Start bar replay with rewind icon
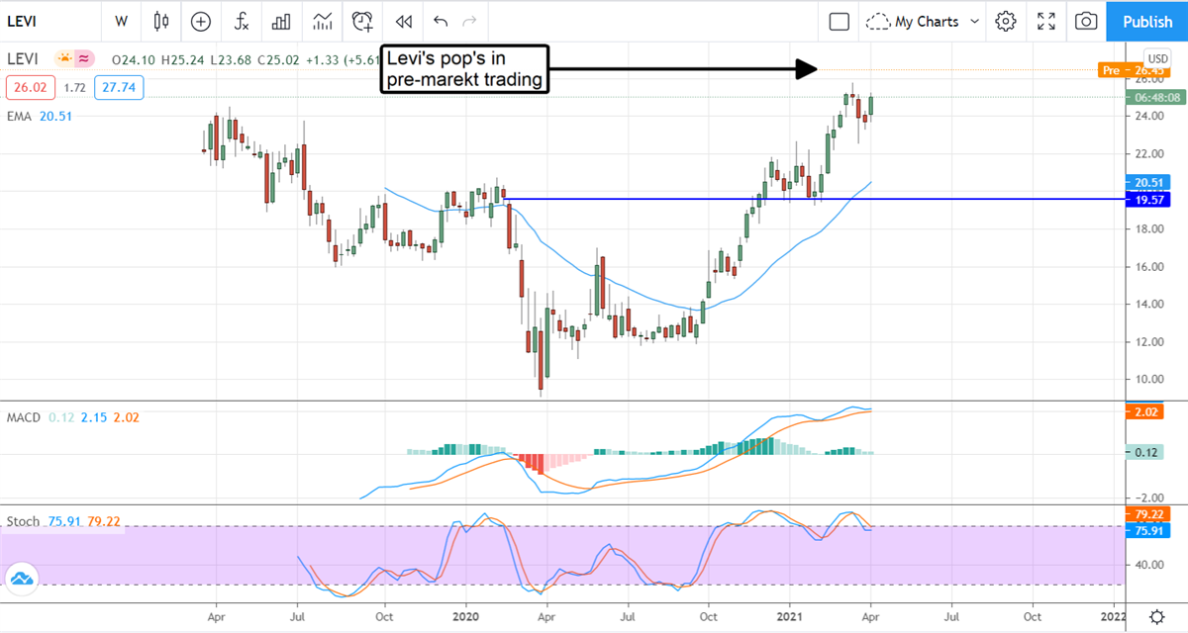1188x633 pixels. 403,21
